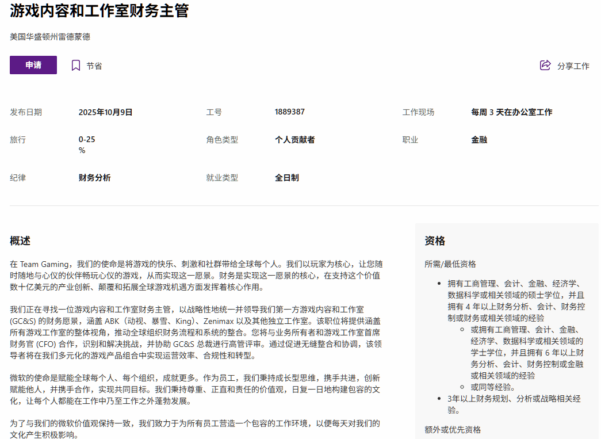Click the 金融 profession value

point(479,140)
